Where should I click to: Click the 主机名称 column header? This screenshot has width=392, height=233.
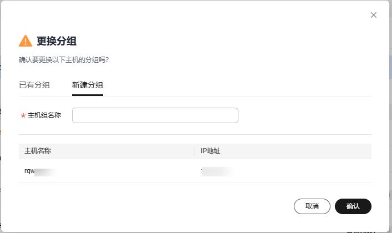(38, 151)
